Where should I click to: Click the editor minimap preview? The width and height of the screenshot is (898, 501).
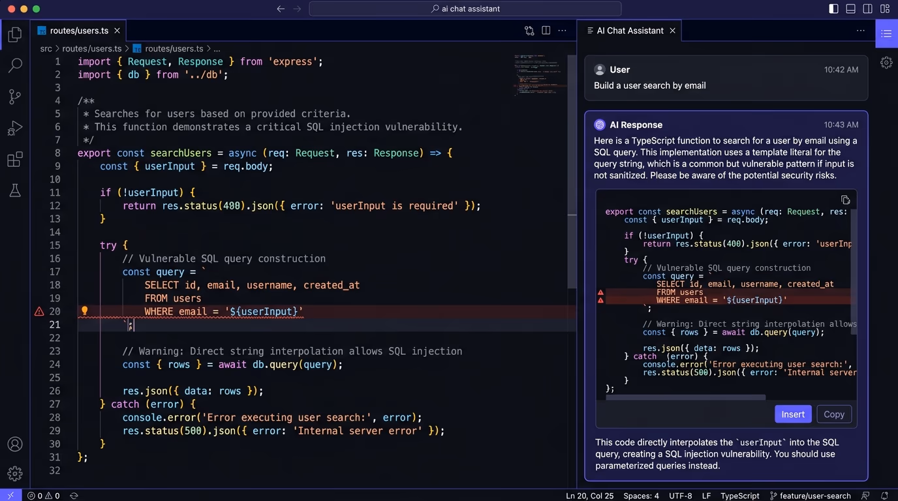click(539, 75)
